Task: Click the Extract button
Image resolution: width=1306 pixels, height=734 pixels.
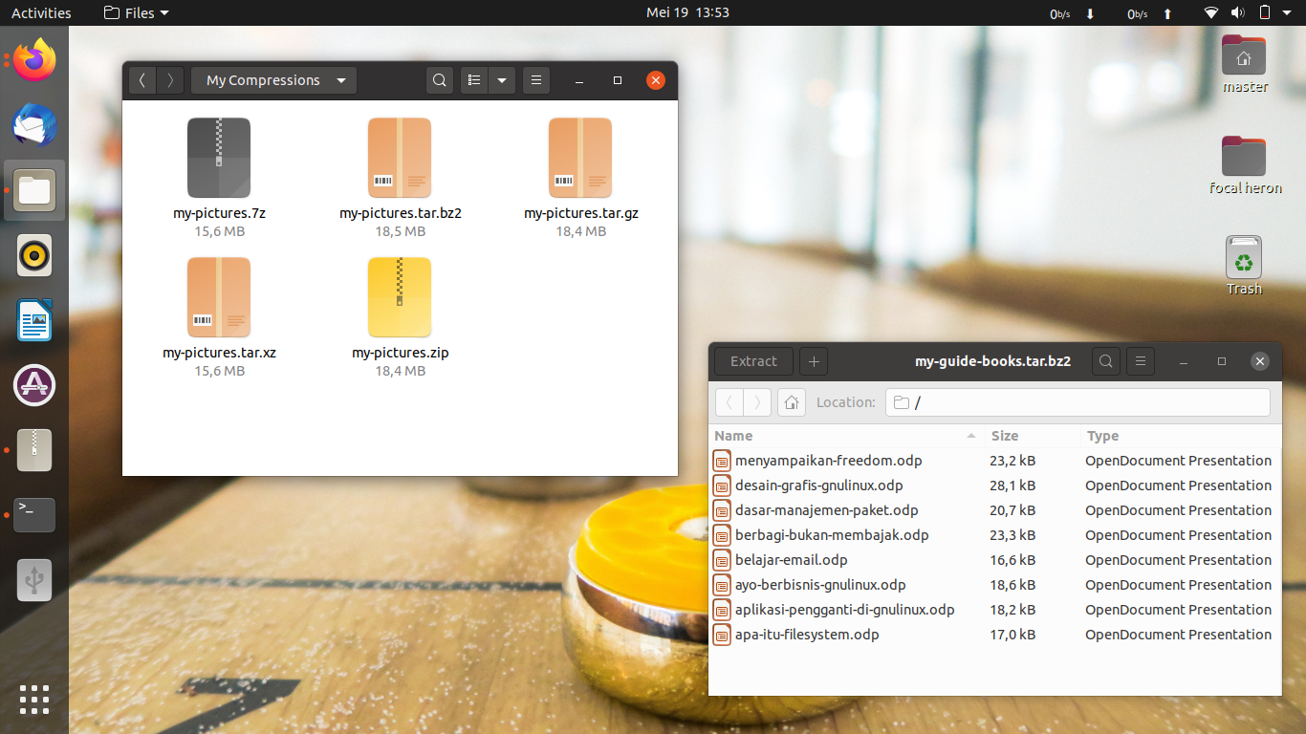Action: tap(752, 361)
